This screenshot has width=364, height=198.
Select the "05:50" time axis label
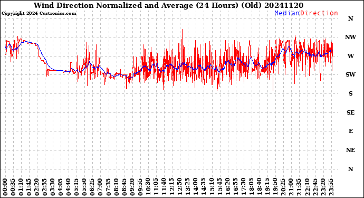(x=84, y=187)
